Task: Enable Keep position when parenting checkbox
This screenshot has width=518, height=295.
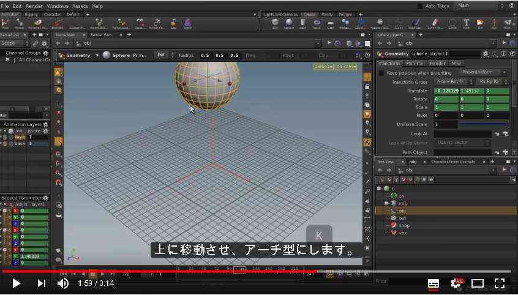Action: pos(381,73)
